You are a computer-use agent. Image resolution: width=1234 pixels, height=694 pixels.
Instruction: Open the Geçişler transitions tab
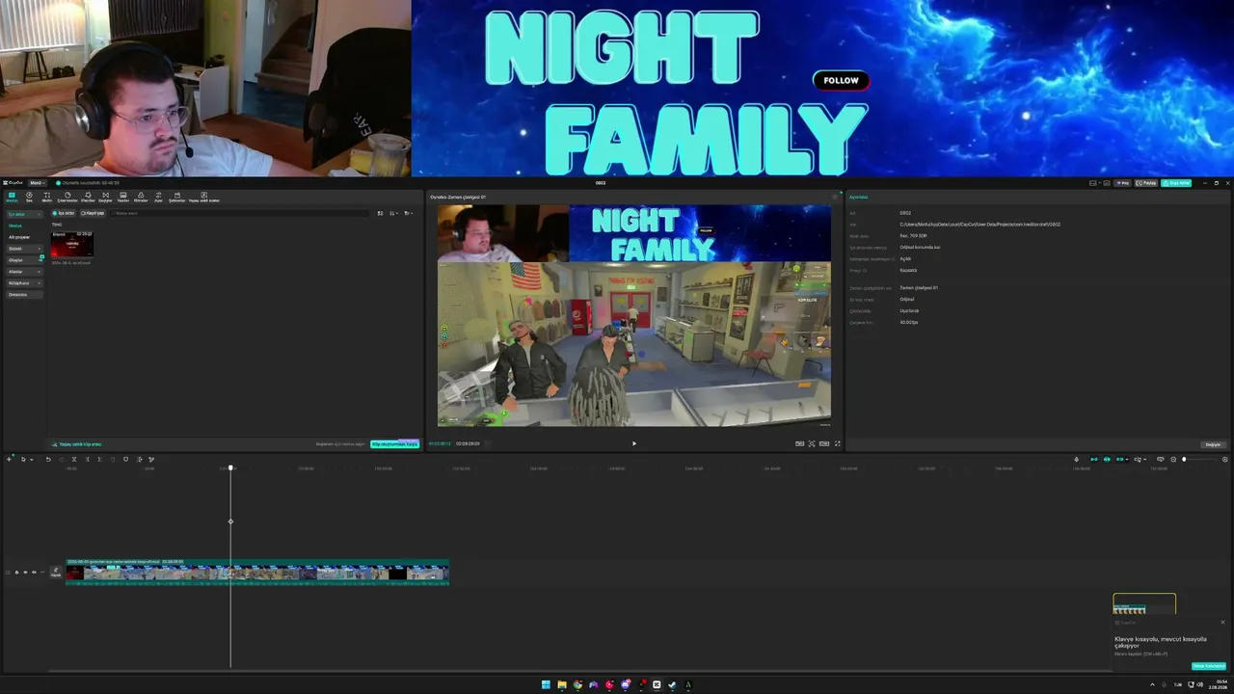click(105, 197)
